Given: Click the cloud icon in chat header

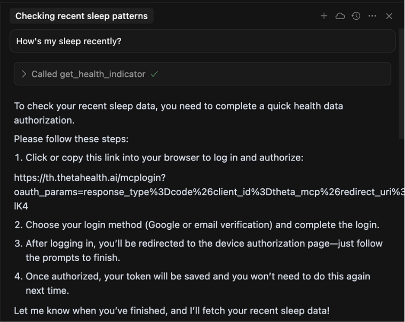Looking at the screenshot, I should point(340,16).
